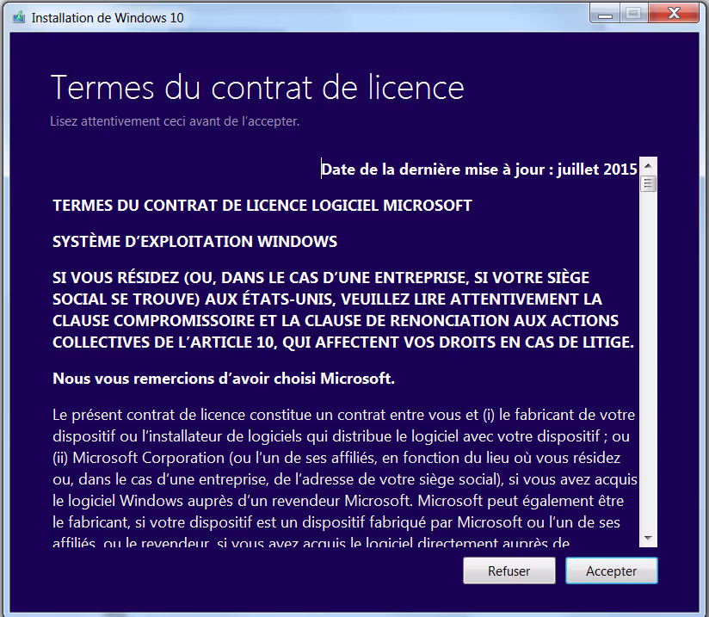
Task: Click the Windows setup icon in title bar
Action: (x=18, y=17)
